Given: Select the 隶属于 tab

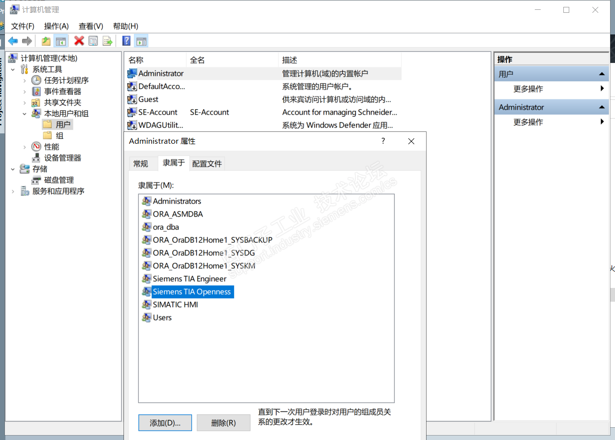Looking at the screenshot, I should (174, 162).
